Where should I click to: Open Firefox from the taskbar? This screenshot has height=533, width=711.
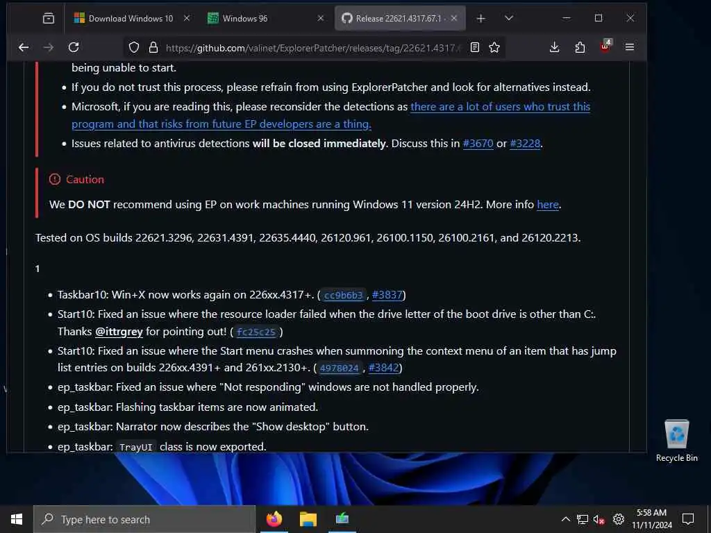[274, 519]
